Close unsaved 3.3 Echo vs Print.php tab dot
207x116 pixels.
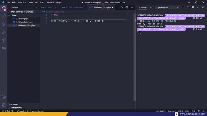point(113,7)
